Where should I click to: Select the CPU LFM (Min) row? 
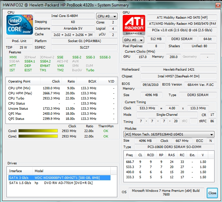tap(62, 88)
